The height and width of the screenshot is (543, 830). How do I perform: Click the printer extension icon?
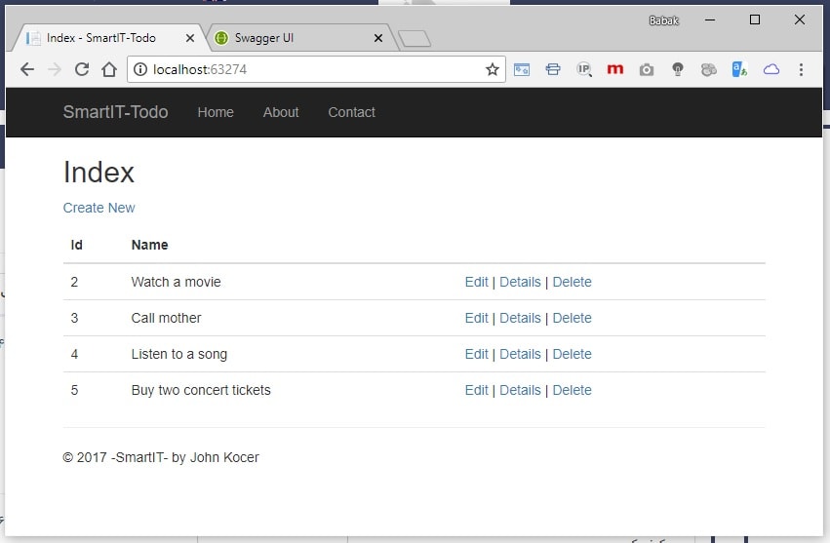tap(553, 69)
